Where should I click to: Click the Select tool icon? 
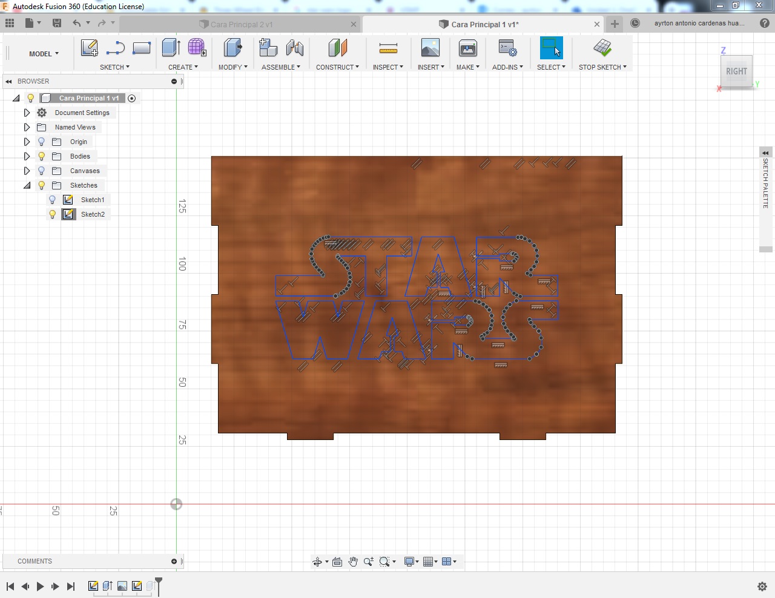(x=551, y=48)
